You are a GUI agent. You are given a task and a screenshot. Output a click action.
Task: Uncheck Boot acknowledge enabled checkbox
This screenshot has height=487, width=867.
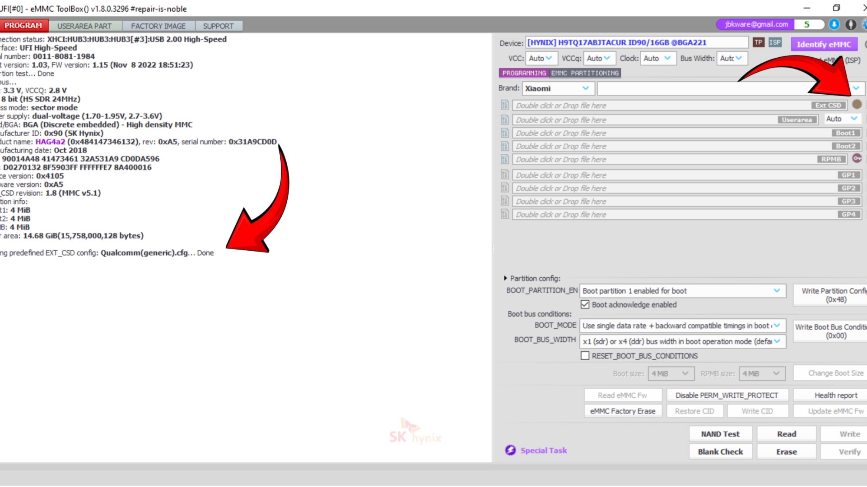click(x=585, y=304)
